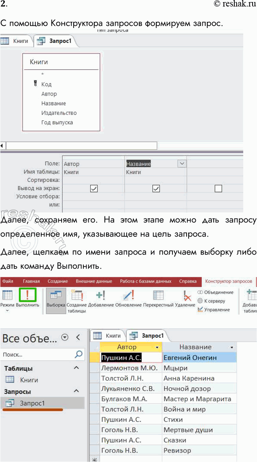Open the Справка ribbon tab
257x462 pixels.
tap(188, 281)
